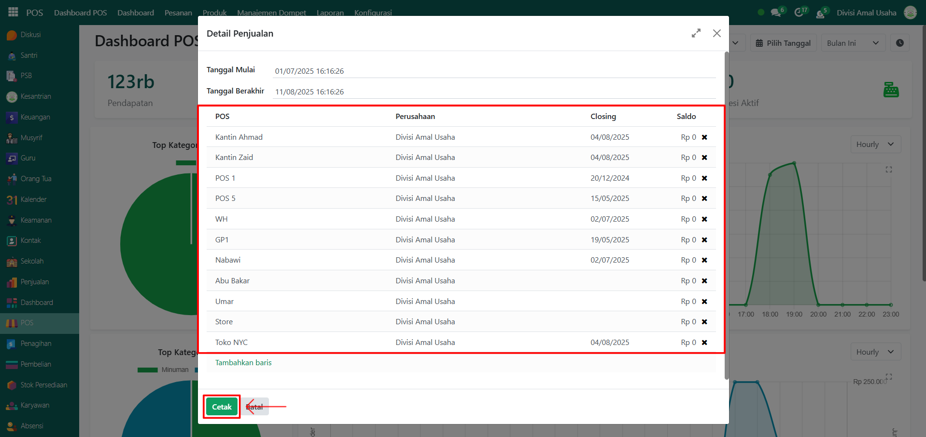Remove the POS 5 row
This screenshot has width=926, height=437.
[704, 199]
